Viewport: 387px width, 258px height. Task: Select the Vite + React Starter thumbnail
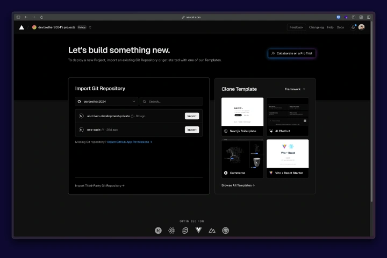click(x=288, y=154)
